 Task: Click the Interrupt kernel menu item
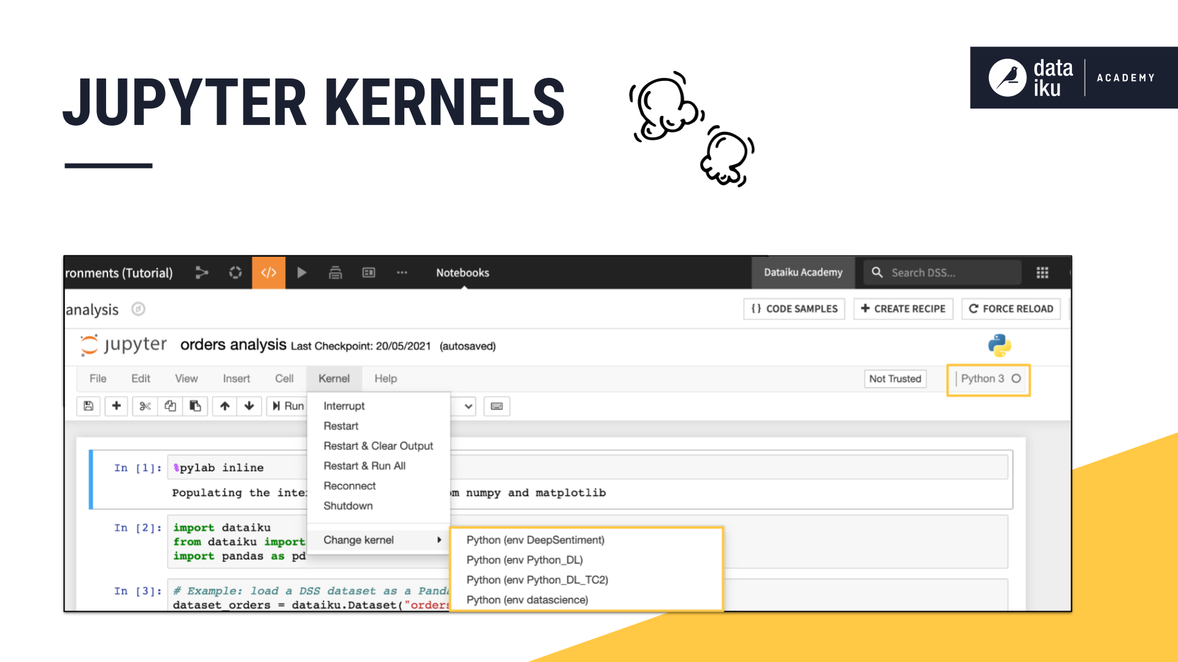pyautogui.click(x=342, y=406)
